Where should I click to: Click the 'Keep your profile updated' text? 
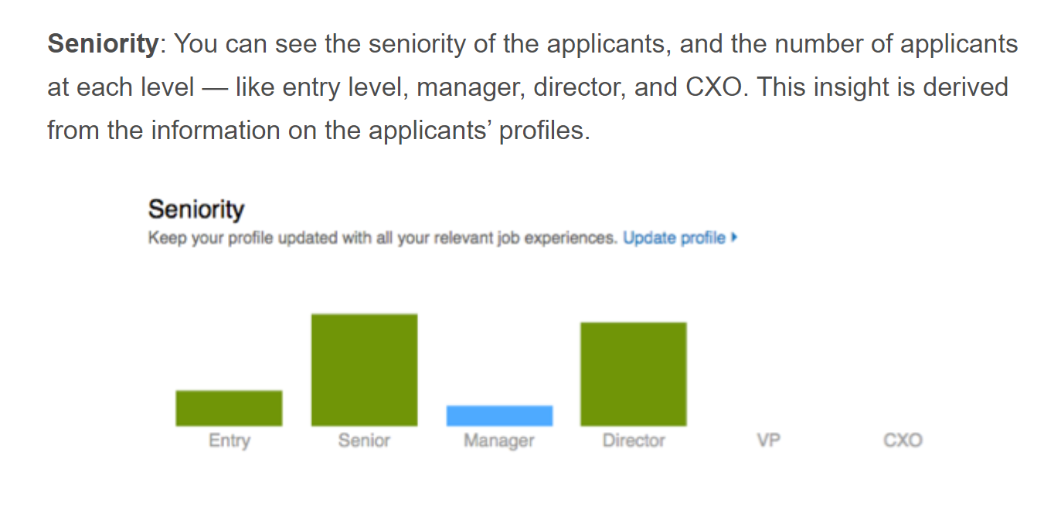[x=383, y=238]
